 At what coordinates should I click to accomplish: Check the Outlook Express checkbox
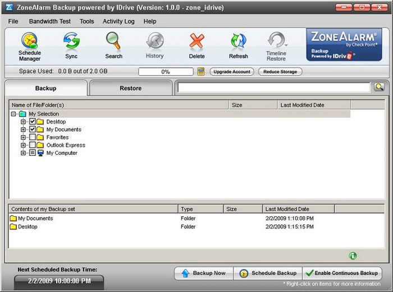pos(33,145)
